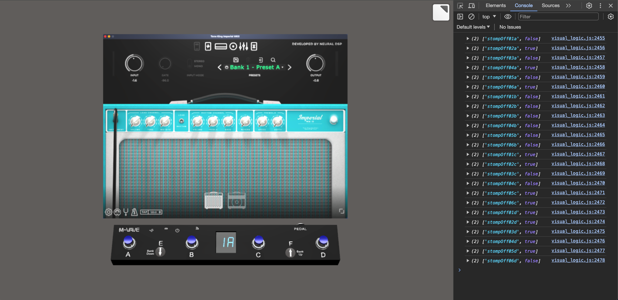Expand the stompOff06d log entry

467,261
